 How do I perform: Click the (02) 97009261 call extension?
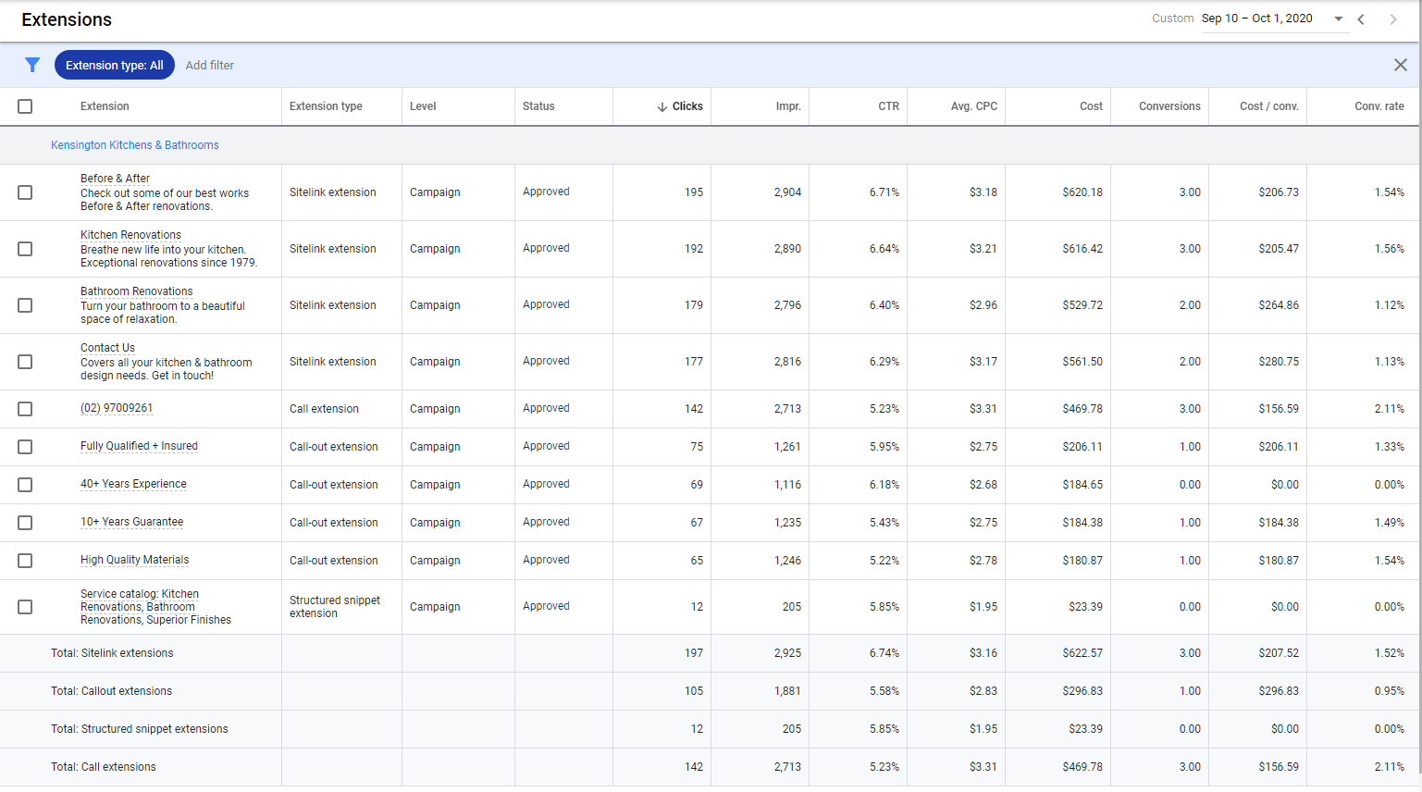point(117,408)
